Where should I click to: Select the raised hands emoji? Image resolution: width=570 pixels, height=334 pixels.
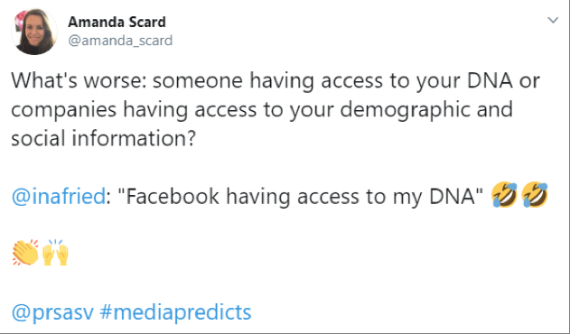(x=55, y=253)
